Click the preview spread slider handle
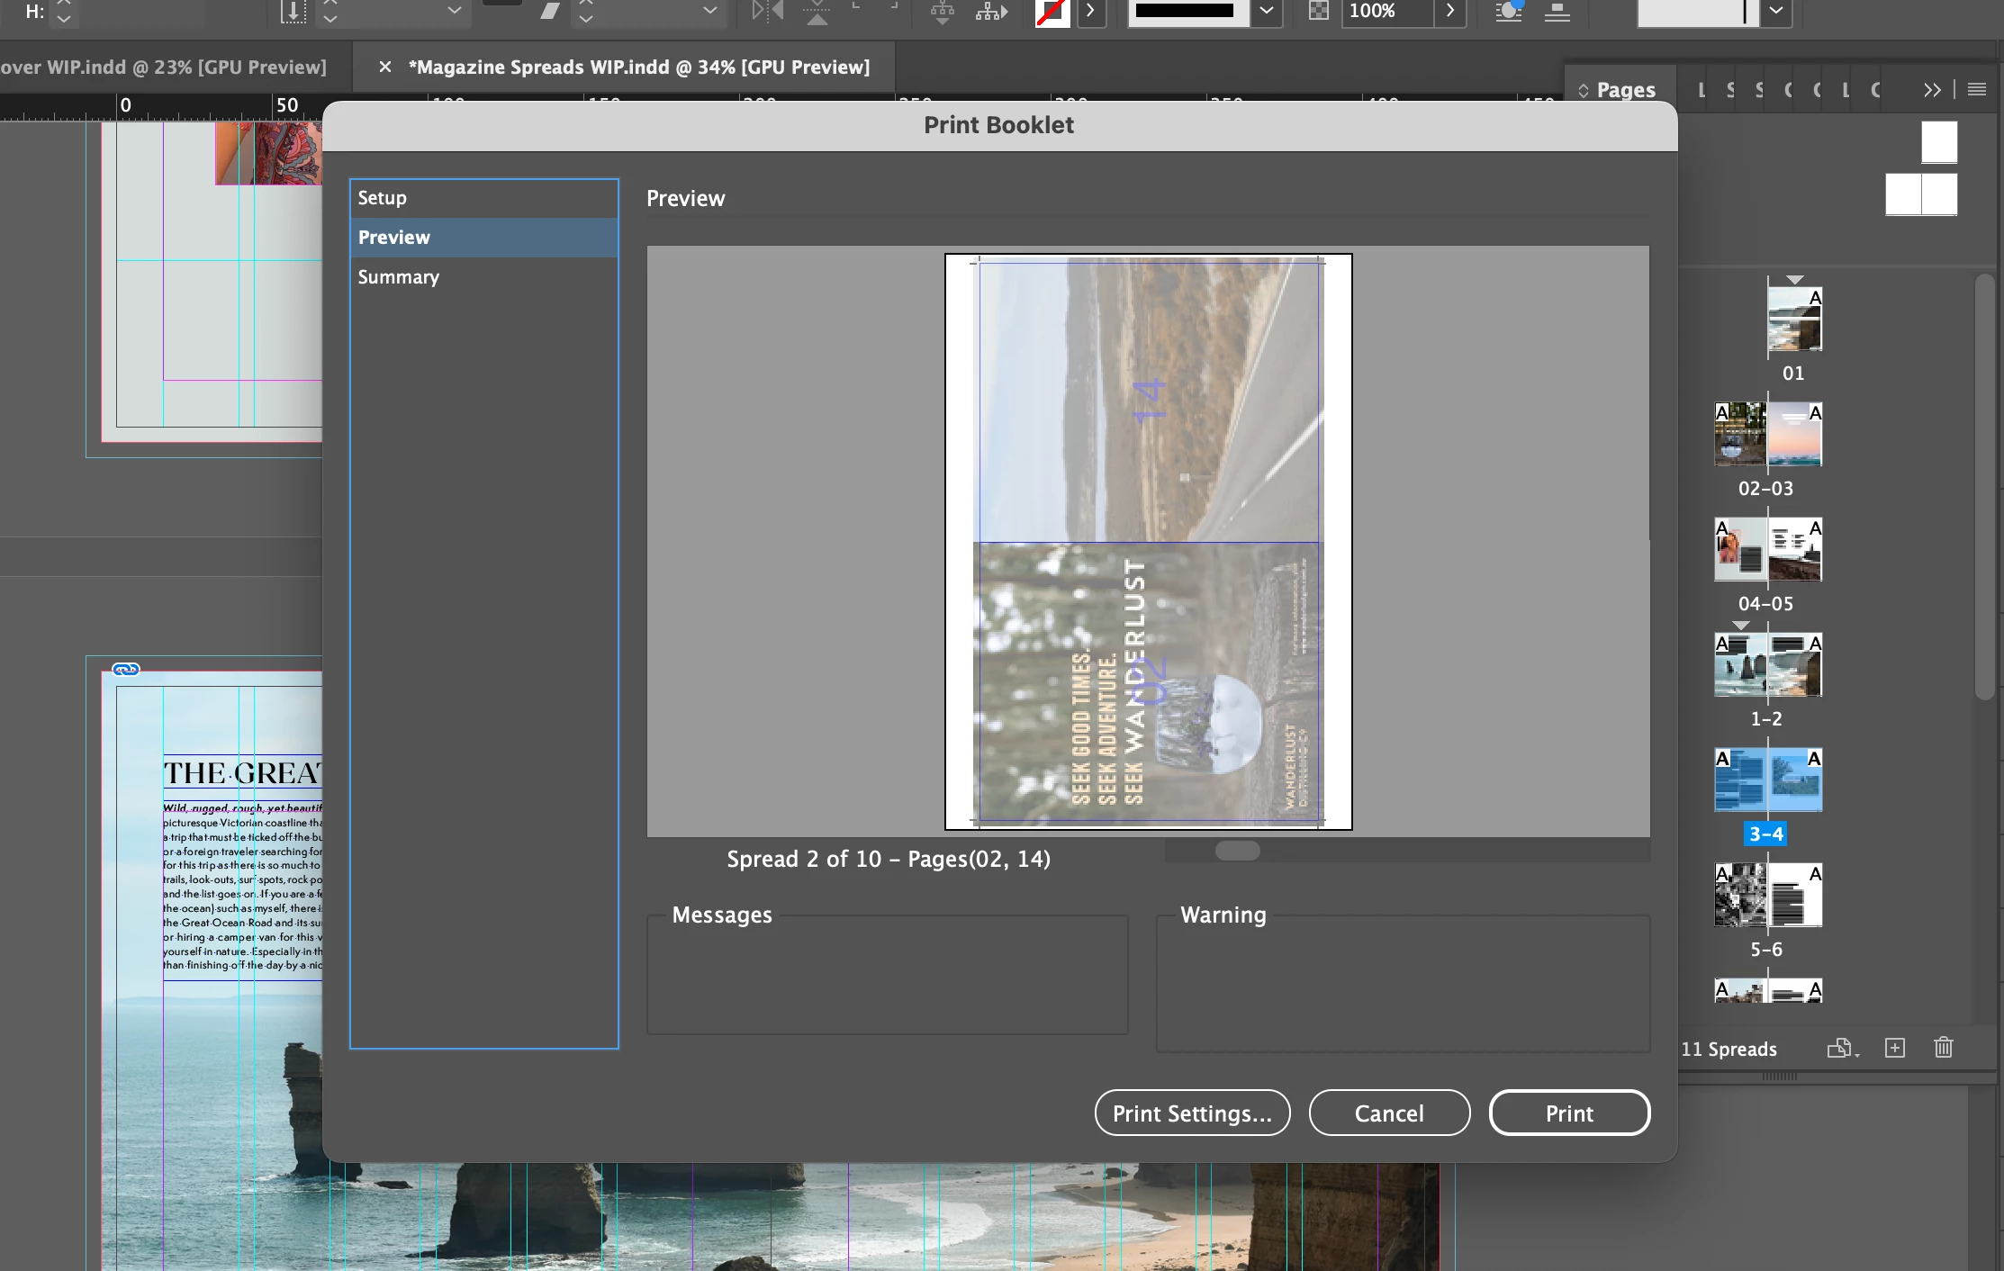2004x1271 pixels. (x=1237, y=851)
